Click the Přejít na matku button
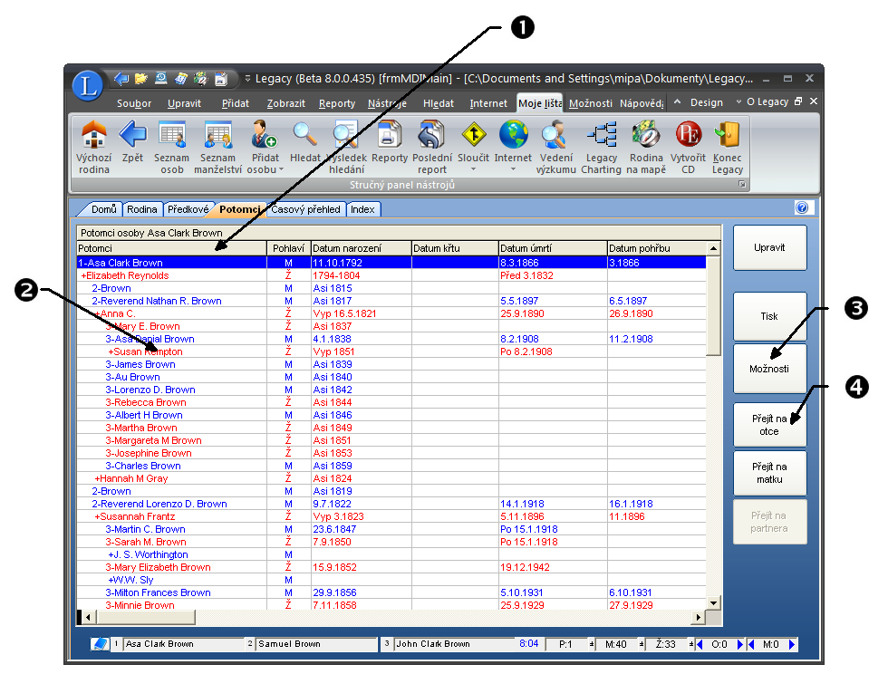The height and width of the screenshot is (674, 888). tap(768, 472)
